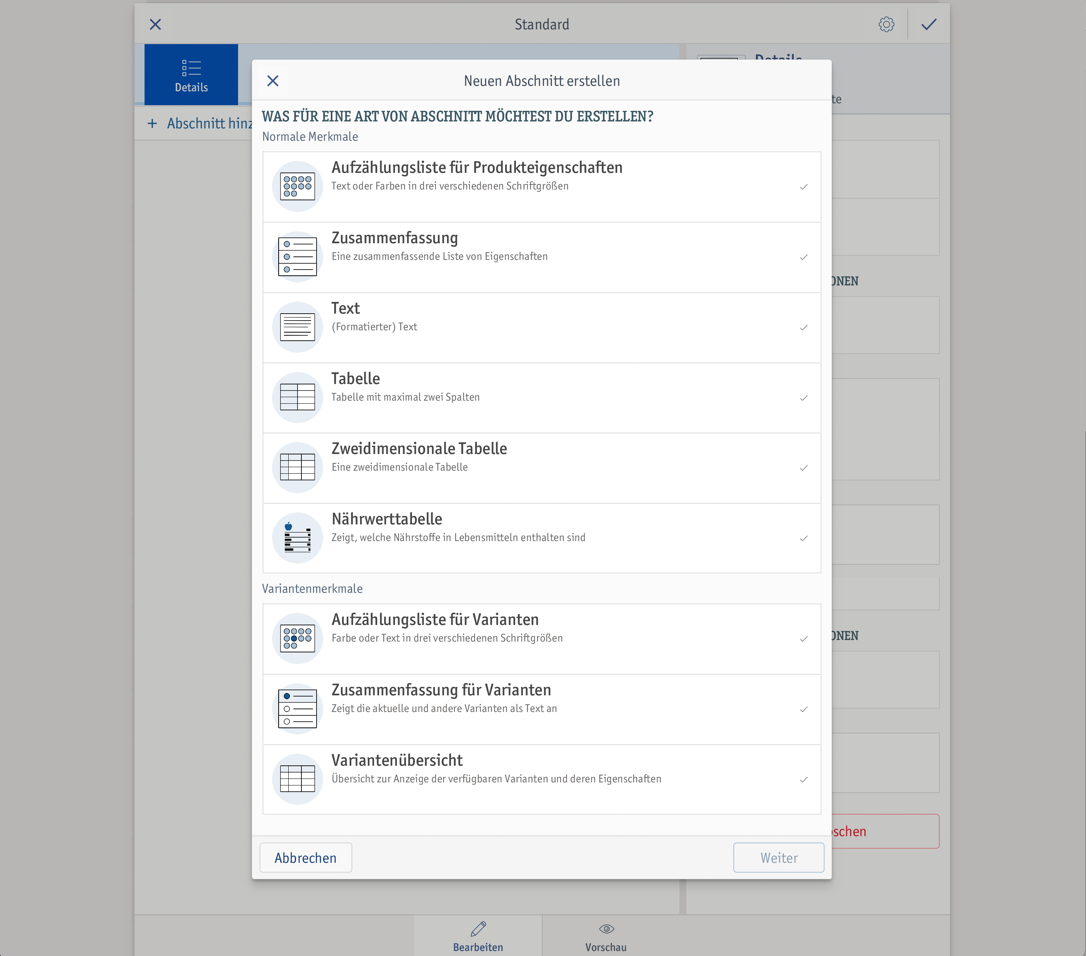
Task: Confirm with the checkmark in Standard header
Action: click(x=929, y=24)
